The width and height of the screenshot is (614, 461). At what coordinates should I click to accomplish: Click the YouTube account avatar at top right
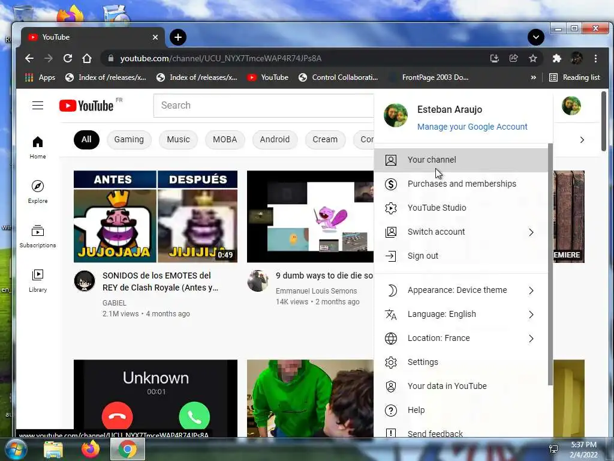(571, 106)
